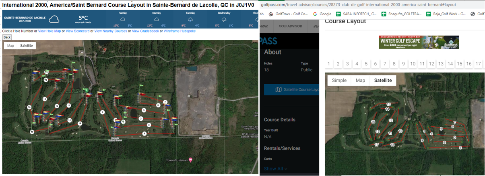Jump to hole 15 in golfpass hole selector
This screenshot has width=485, height=176.
coord(460,64)
